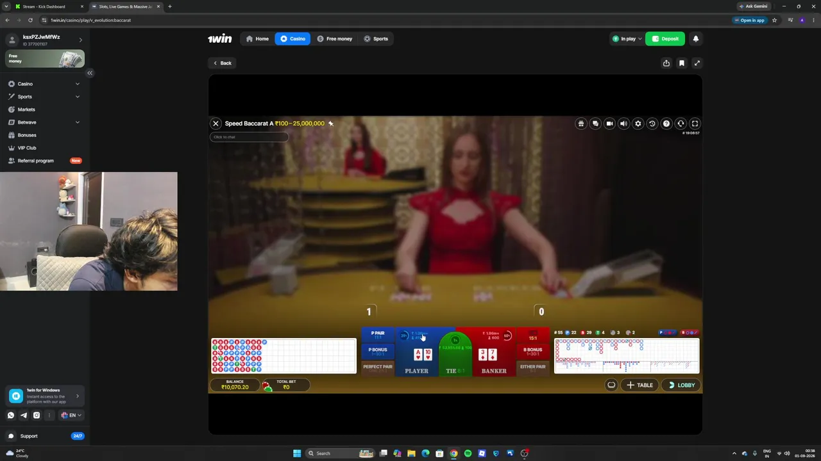Click the 1win logo
Image resolution: width=821 pixels, height=461 pixels.
219,38
